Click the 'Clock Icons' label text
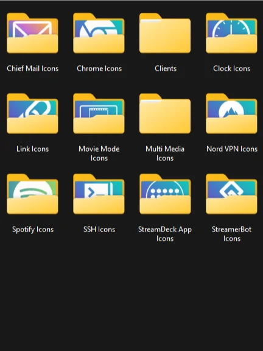This screenshot has width=263, height=351. [x=232, y=68]
